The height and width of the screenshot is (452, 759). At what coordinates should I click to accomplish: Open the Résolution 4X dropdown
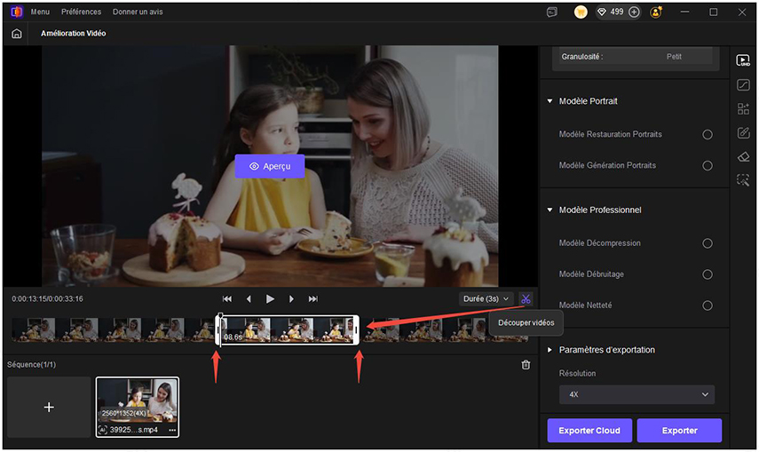[x=636, y=395]
